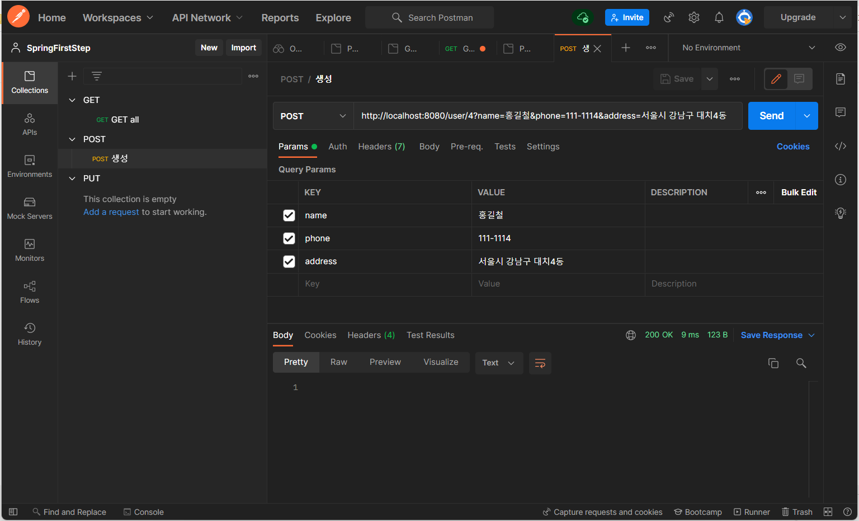Switch to the Headers (7) request tab
This screenshot has width=859, height=521.
pos(381,147)
